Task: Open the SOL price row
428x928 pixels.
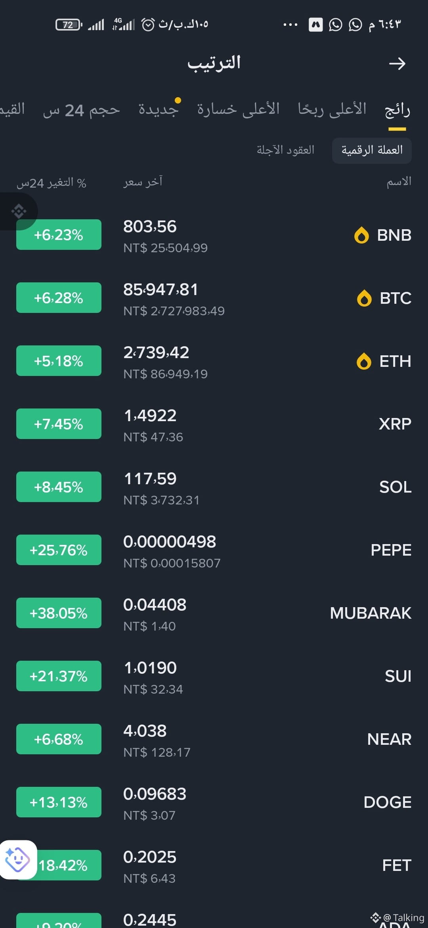Action: point(214,487)
